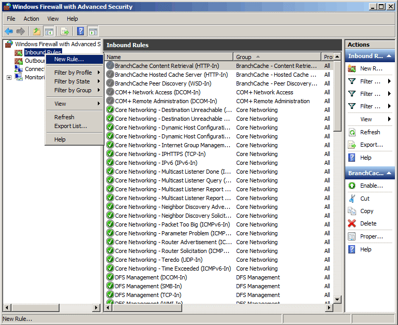The image size is (398, 325).
Task: Sort by the Name column header
Action: [169, 57]
